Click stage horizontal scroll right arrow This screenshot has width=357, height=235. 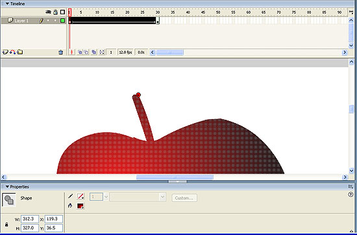345,177
